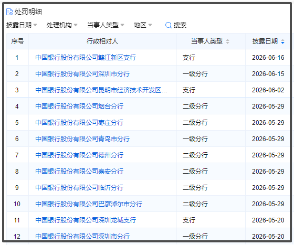Open 中国银行股份有限公司深圳市分行 link in row 2
This screenshot has height=245, width=294.
coord(82,74)
